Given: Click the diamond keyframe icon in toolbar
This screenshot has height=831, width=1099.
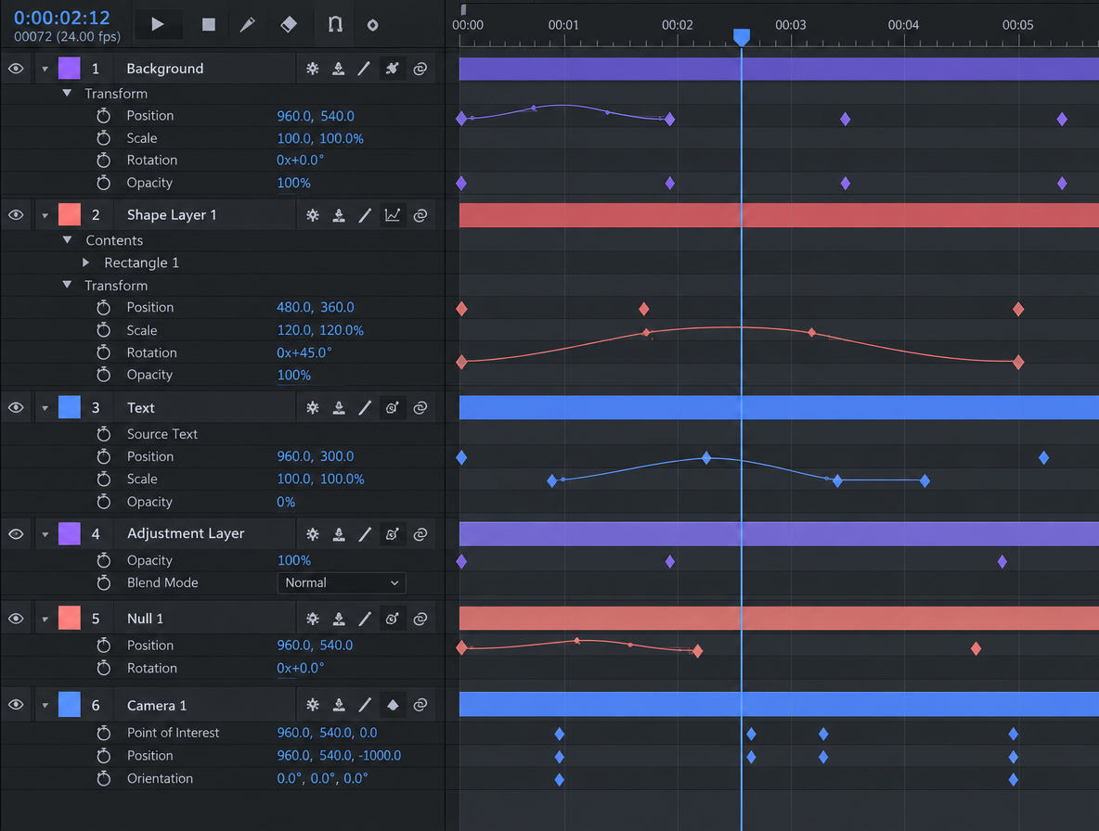Looking at the screenshot, I should point(288,24).
